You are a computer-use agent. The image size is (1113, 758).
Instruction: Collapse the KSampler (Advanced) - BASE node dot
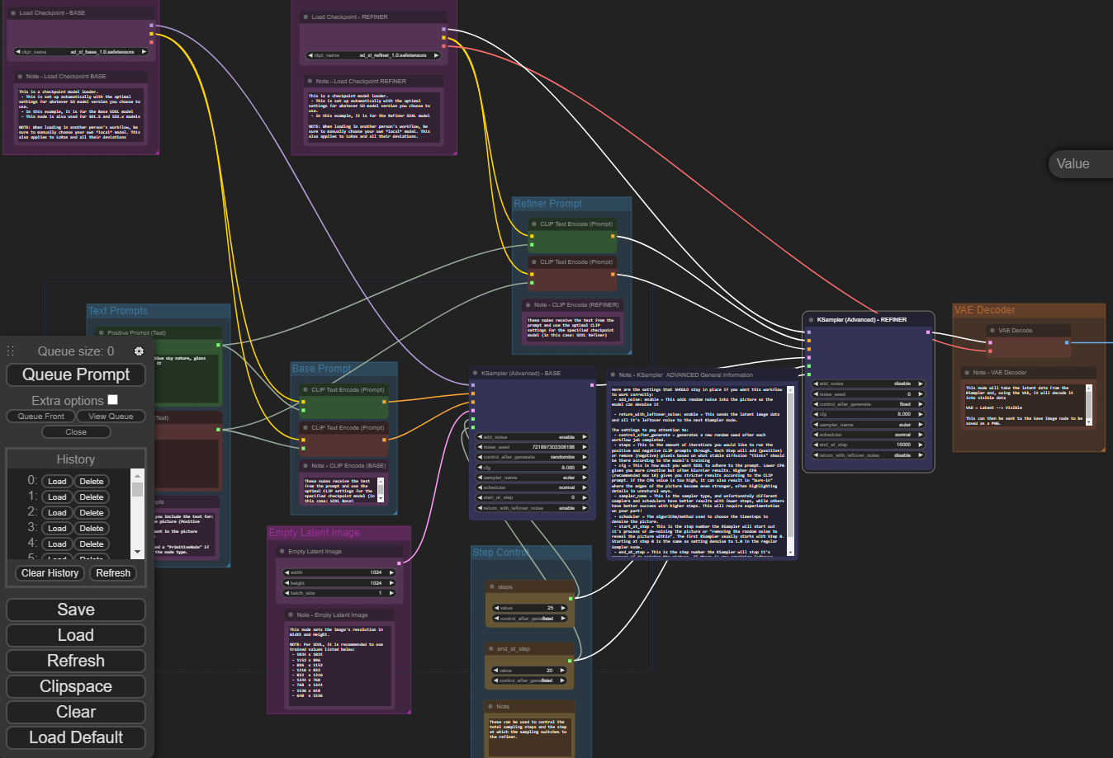click(476, 374)
